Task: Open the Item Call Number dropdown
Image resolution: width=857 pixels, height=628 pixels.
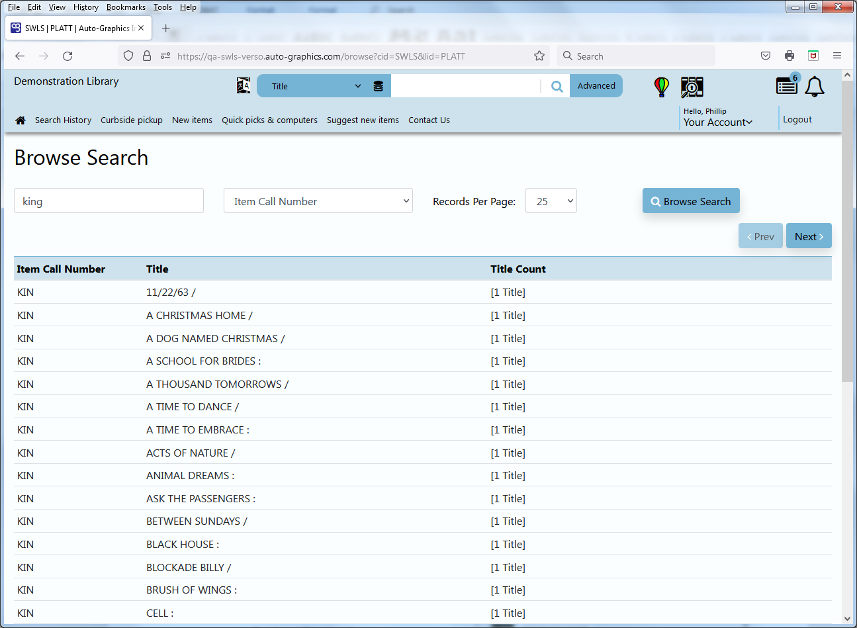Action: point(318,201)
